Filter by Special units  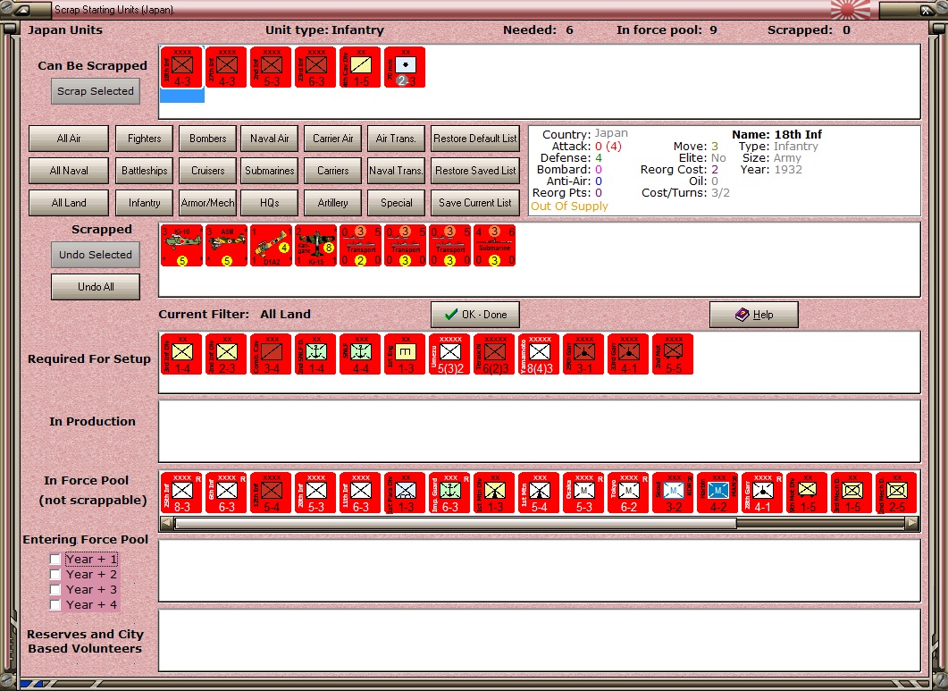(x=397, y=203)
